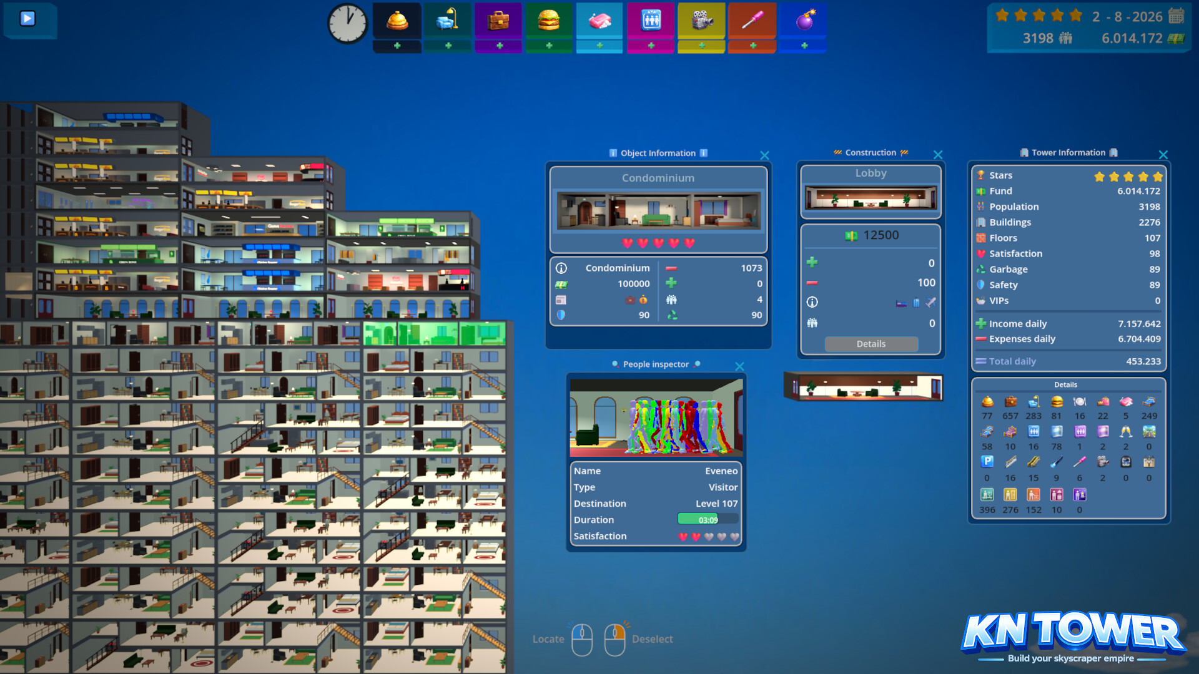Open the service bell build category

tap(397, 21)
